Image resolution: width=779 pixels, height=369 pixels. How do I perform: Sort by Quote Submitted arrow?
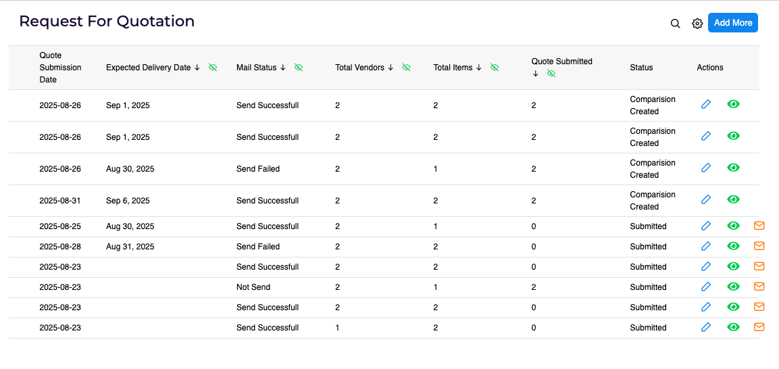click(535, 74)
